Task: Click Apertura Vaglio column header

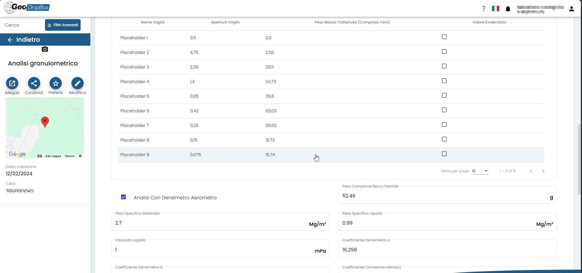Action: [x=225, y=22]
